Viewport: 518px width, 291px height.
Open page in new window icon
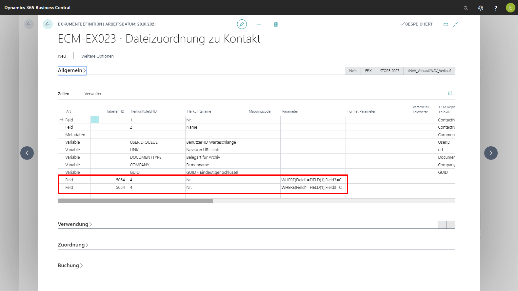click(x=446, y=24)
